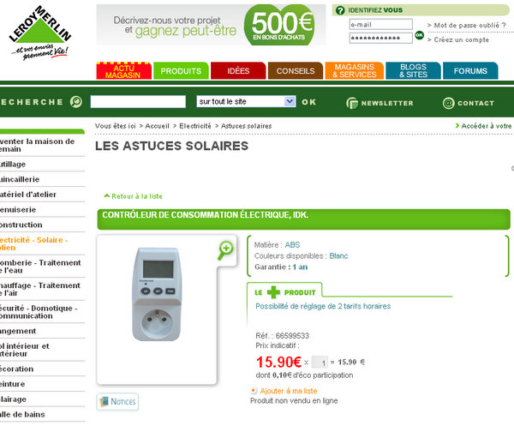
Task: Click the 500€ promotional banner
Action: 211,25
